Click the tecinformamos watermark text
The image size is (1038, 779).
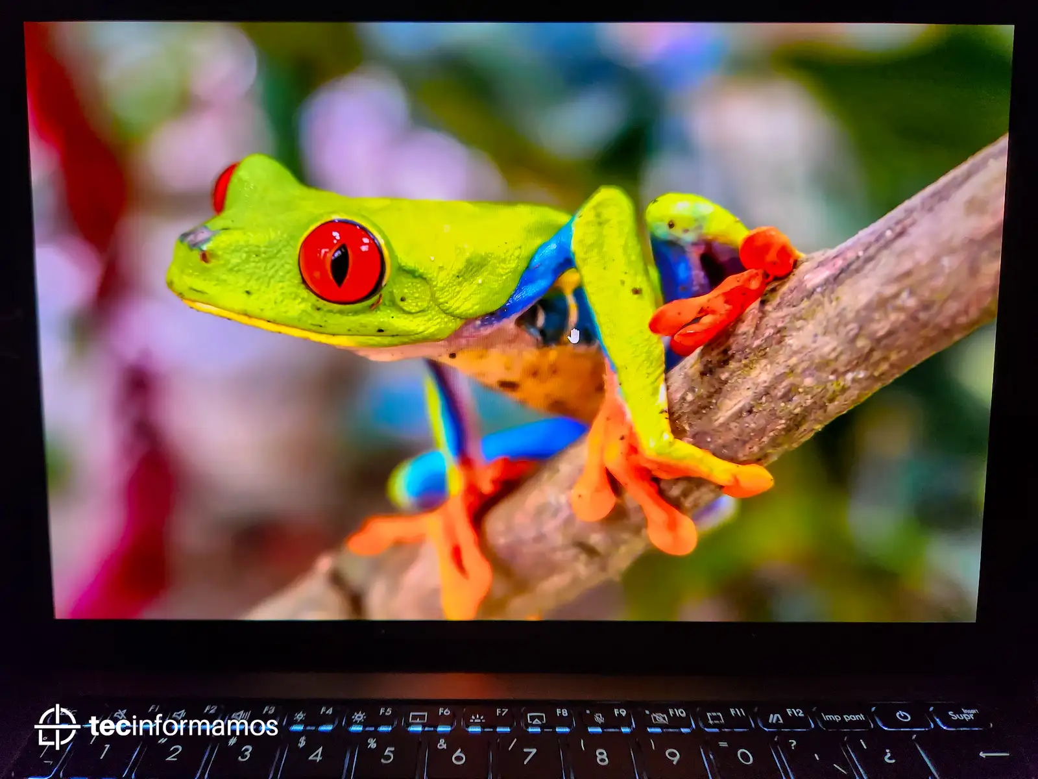[184, 726]
